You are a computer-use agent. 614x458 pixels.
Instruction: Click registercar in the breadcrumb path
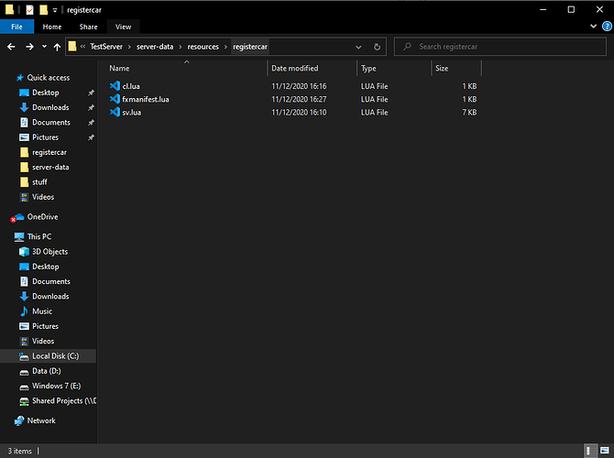tap(250, 47)
